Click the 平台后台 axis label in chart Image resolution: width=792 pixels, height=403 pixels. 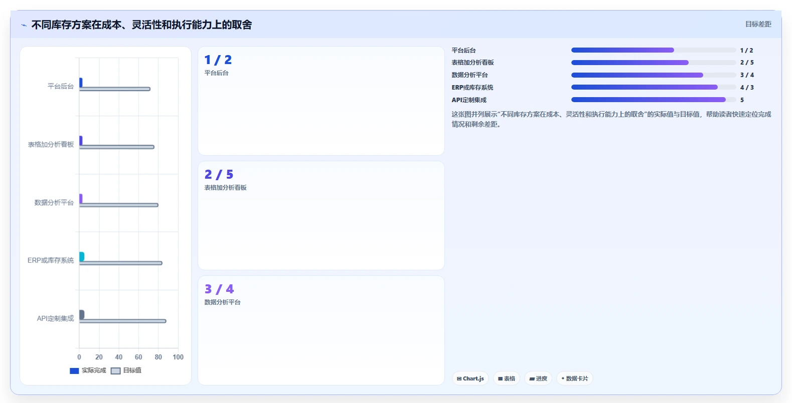61,86
